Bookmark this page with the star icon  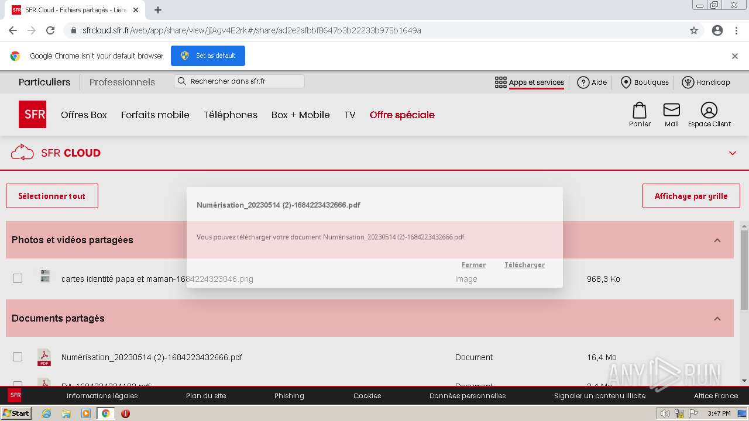tap(694, 30)
